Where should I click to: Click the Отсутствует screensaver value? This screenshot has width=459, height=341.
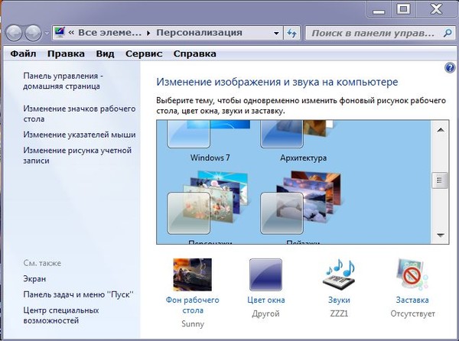point(412,313)
